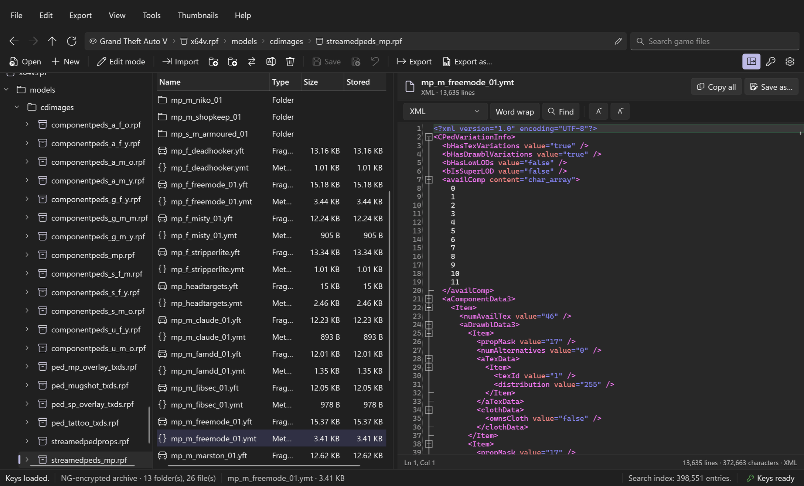Click the undo arrow icon

pyautogui.click(x=375, y=62)
